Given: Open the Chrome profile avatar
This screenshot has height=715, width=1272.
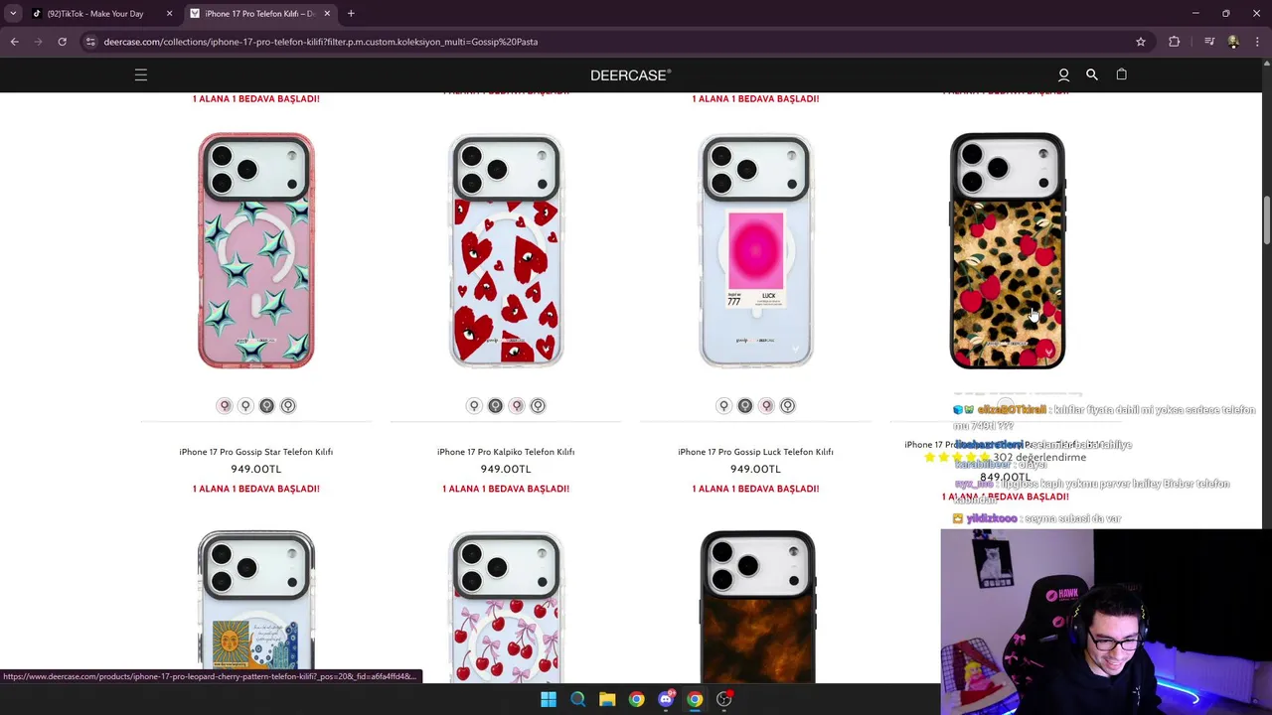Looking at the screenshot, I should pyautogui.click(x=1233, y=42).
